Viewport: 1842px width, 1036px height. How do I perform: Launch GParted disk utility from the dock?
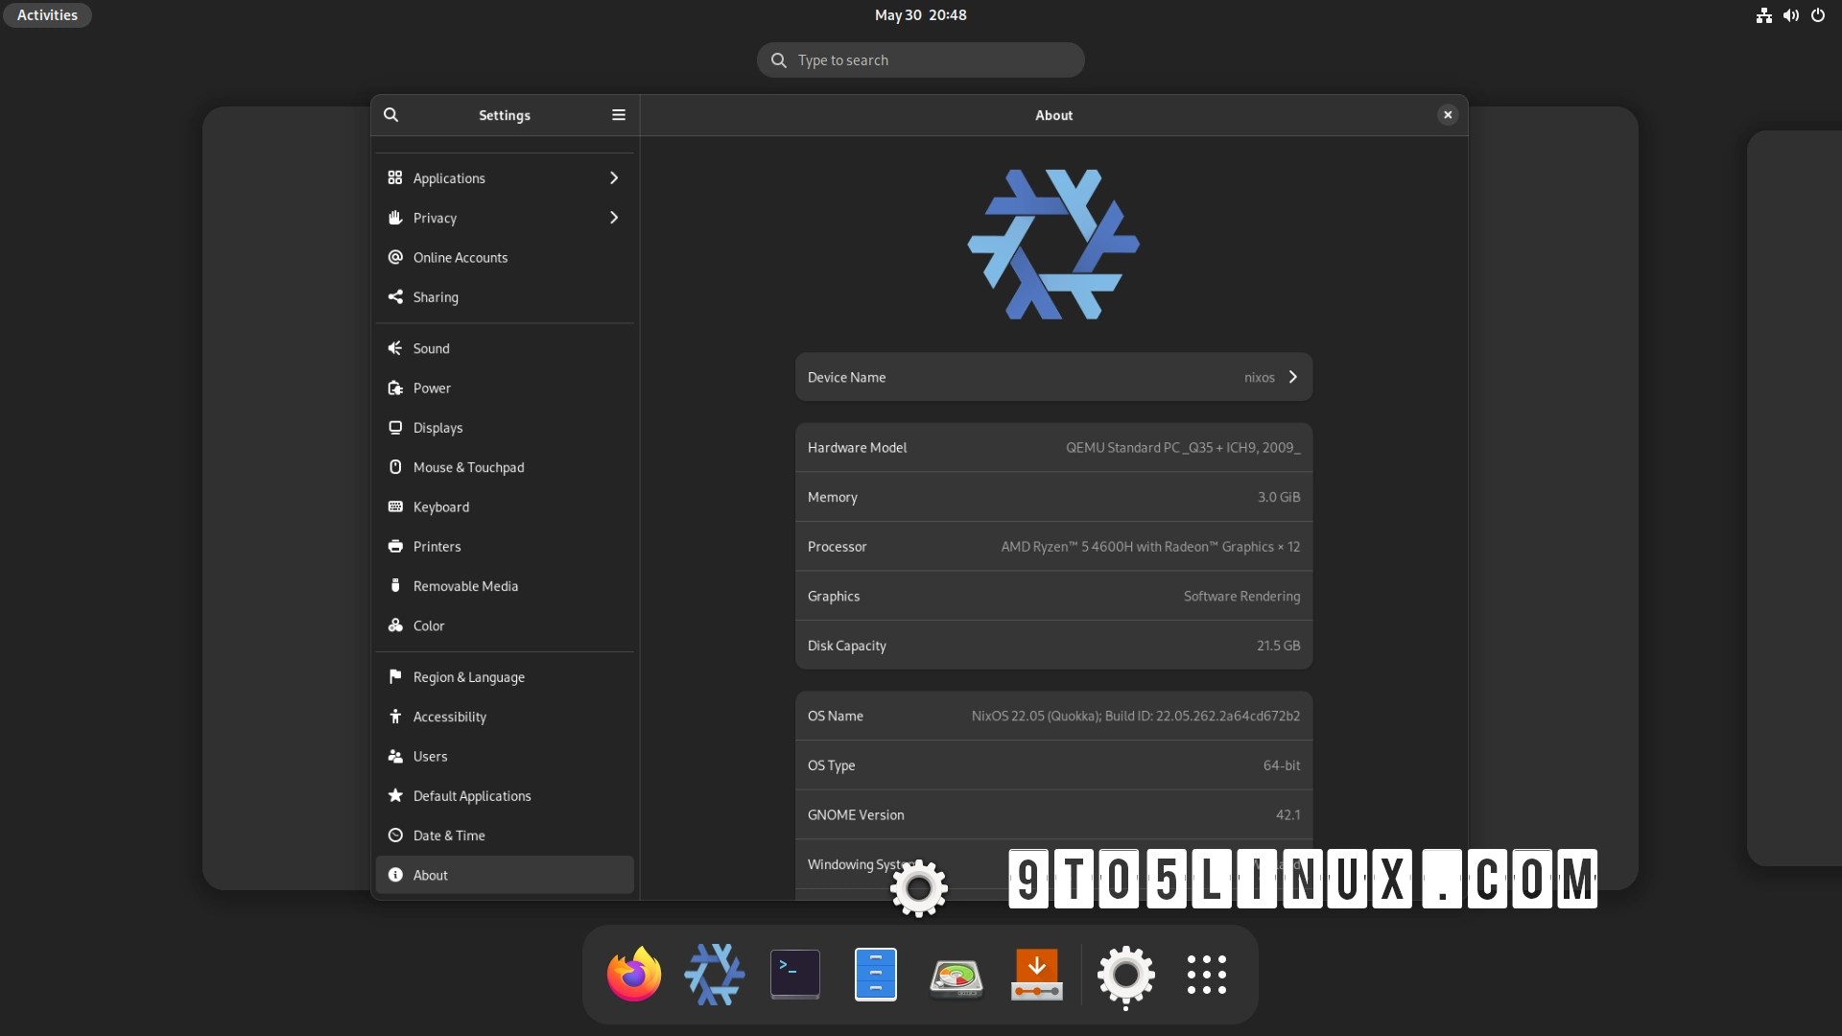pos(956,974)
